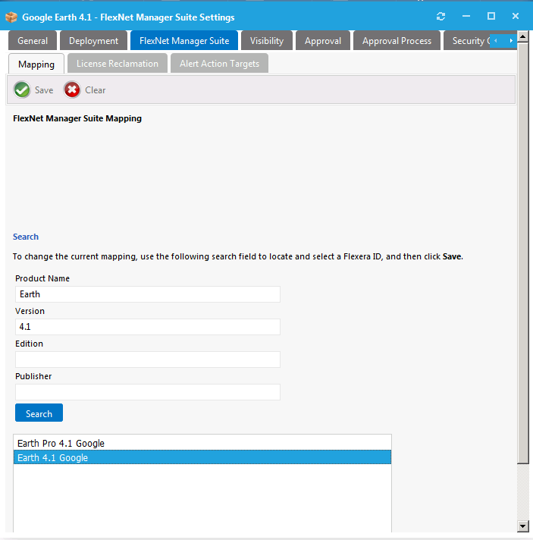Minimize the settings window

(x=466, y=17)
